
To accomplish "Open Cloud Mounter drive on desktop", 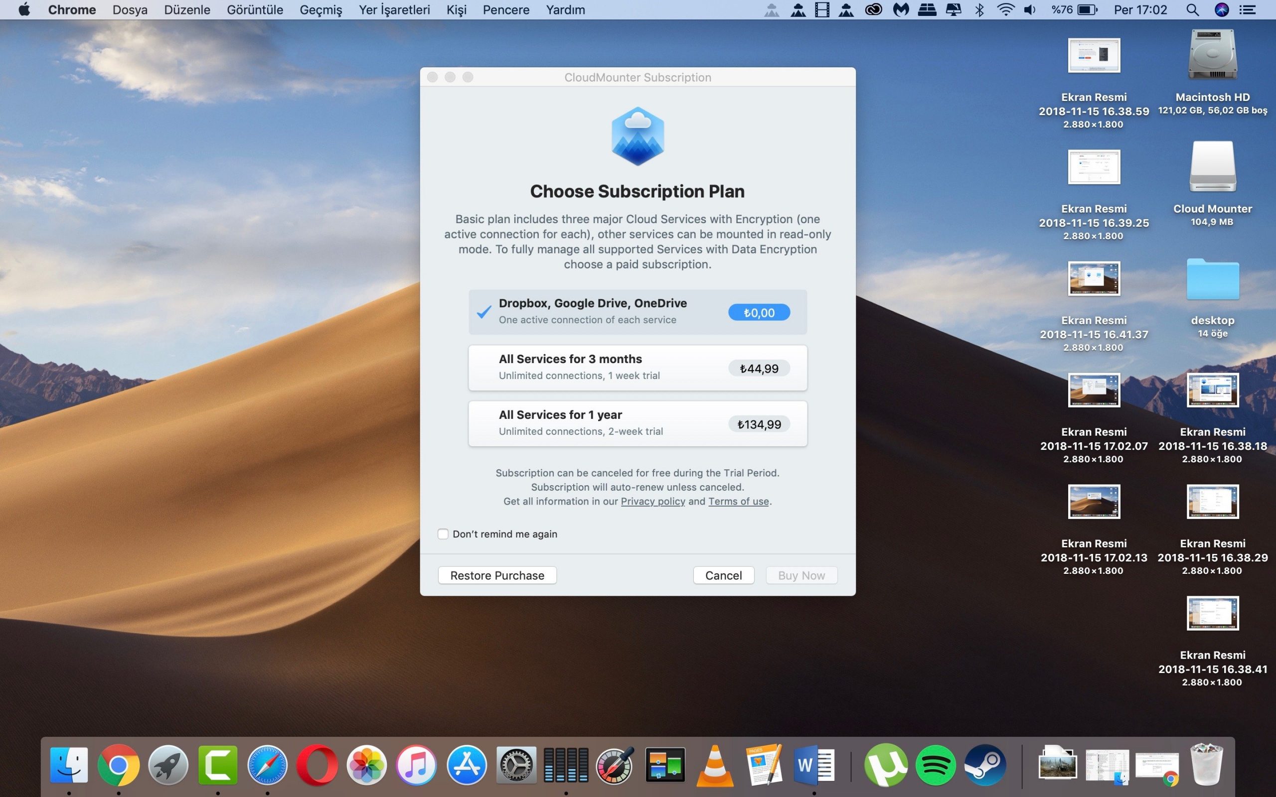I will [x=1212, y=167].
